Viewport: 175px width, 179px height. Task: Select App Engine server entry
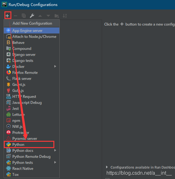point(32,31)
